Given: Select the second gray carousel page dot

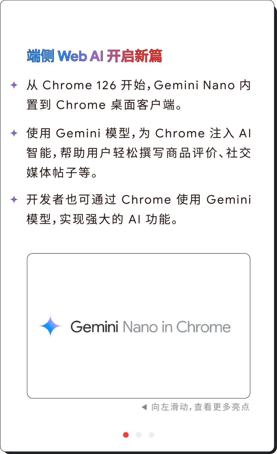Looking at the screenshot, I should click(x=138, y=435).
